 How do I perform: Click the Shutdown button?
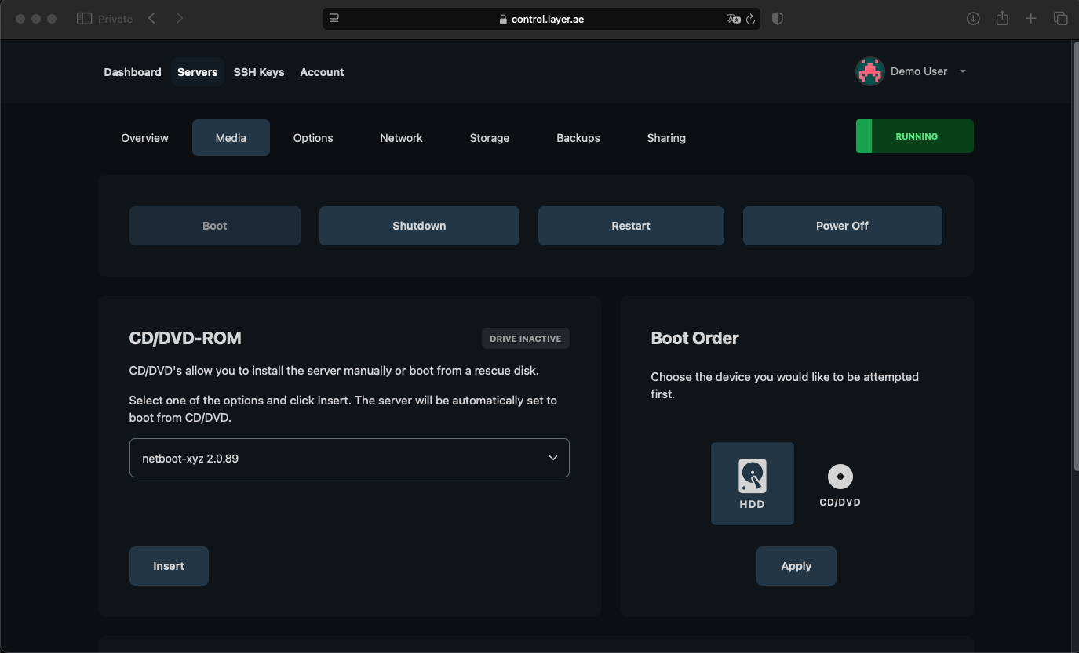[419, 226]
